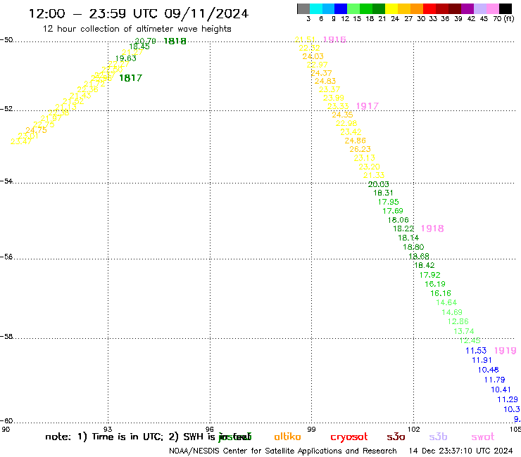Select the light green 12-15 ft swatch
521x457 pixels.
pos(353,8)
